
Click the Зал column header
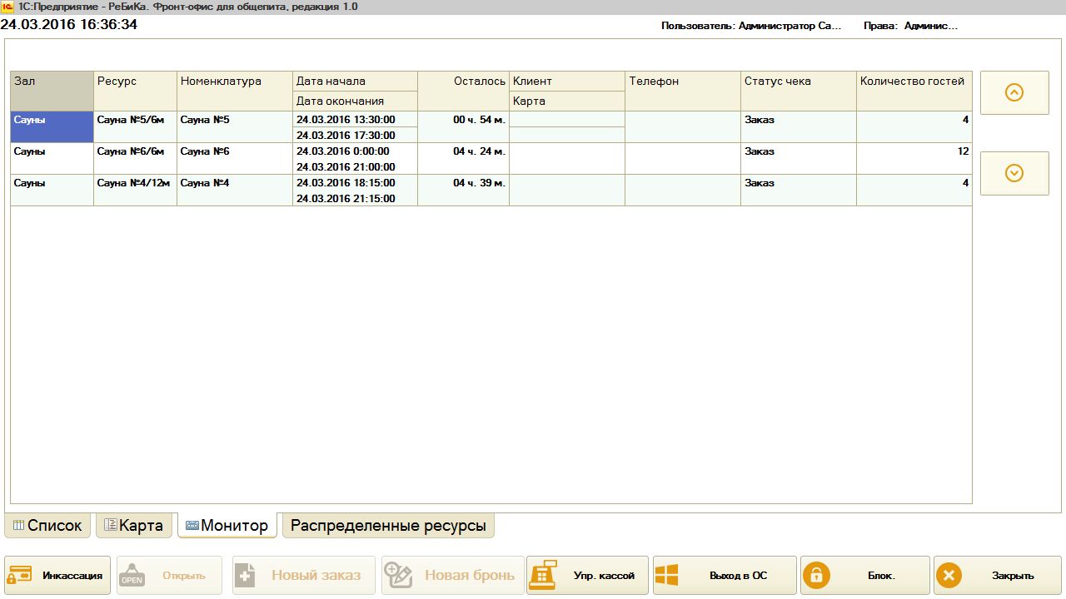[52, 91]
